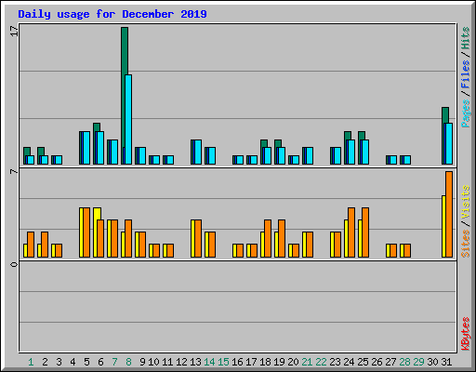Click the orange Visits bar for day 31

pyautogui.click(x=449, y=214)
